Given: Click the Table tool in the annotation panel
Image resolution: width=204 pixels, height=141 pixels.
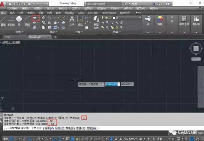Looking at the screenshot, I should 86,27.
